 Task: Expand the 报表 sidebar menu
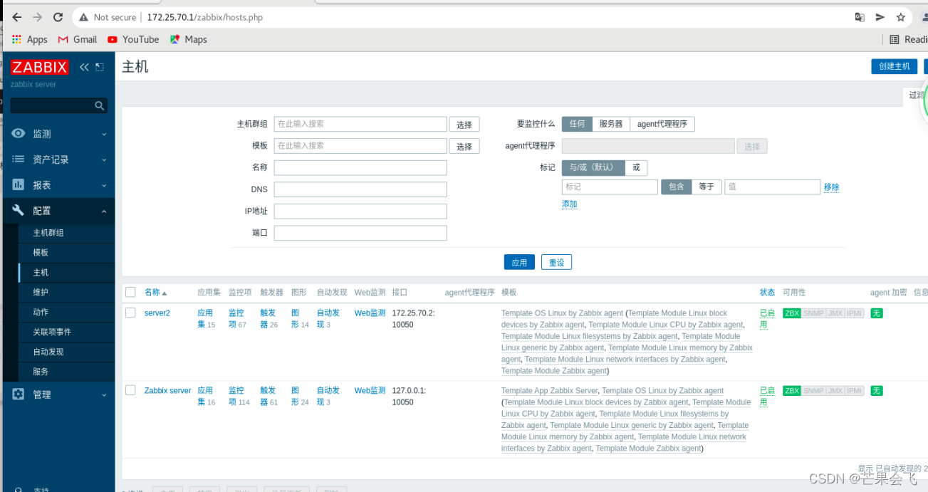click(x=58, y=185)
